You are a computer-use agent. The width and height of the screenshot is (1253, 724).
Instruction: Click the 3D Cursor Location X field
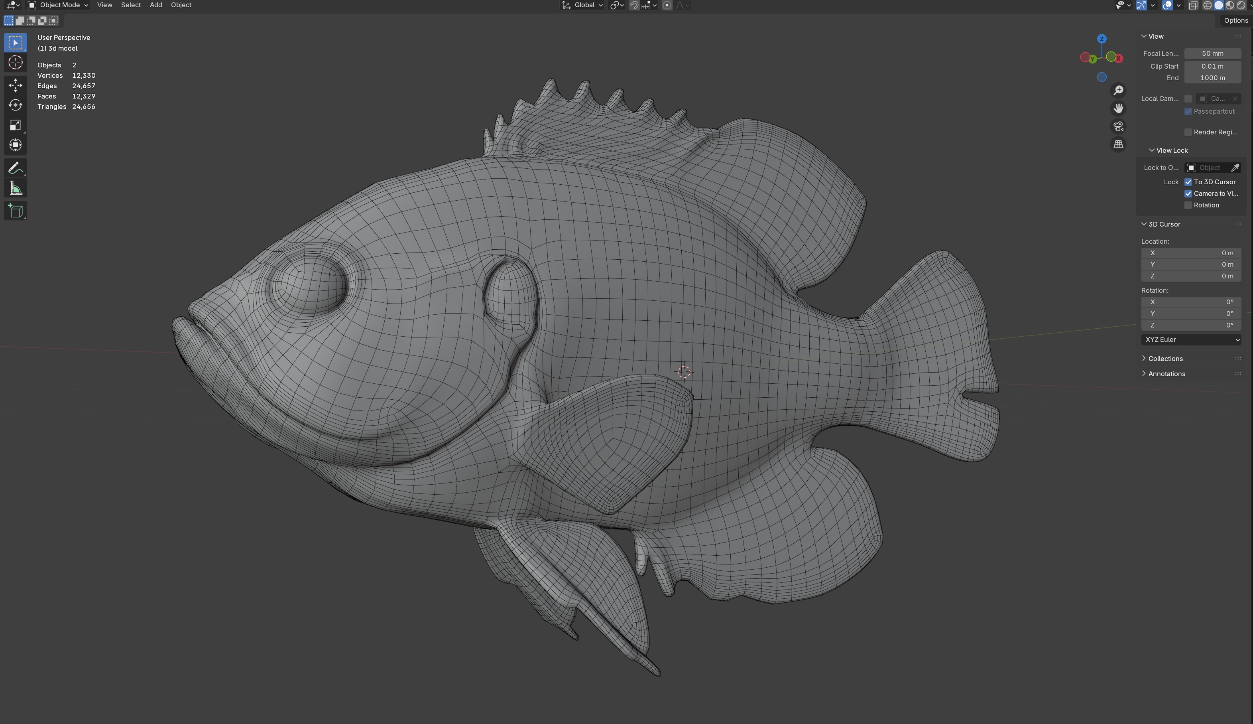click(1191, 253)
